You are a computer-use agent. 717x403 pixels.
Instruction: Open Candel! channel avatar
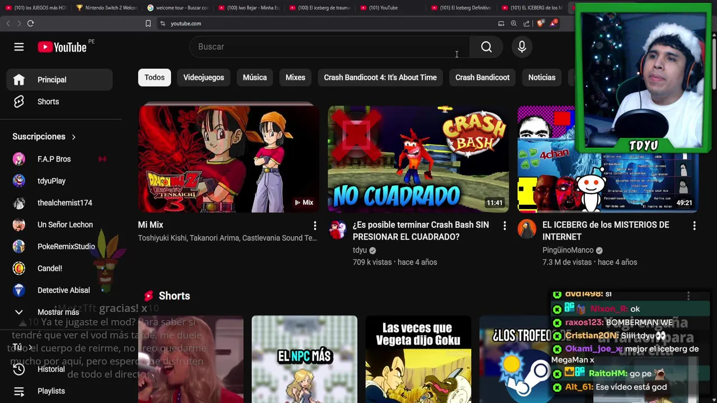[x=18, y=268]
